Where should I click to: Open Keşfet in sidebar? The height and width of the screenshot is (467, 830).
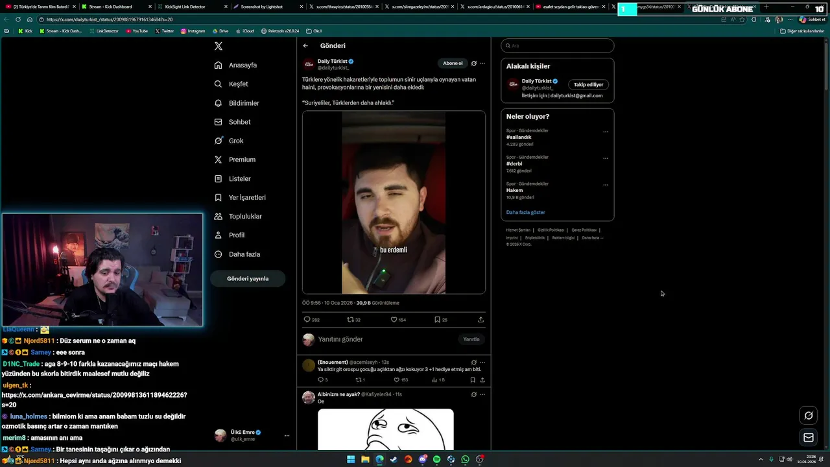click(x=231, y=84)
